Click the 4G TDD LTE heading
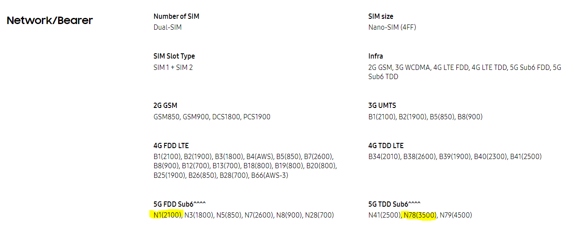Viewport: 569px width, 232px height. (x=386, y=145)
